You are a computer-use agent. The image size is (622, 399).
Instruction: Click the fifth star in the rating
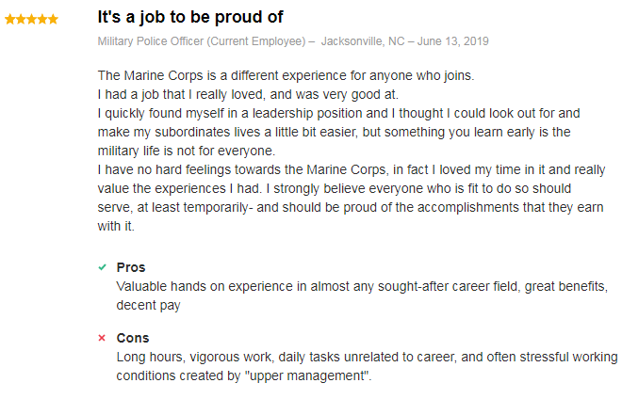tap(53, 19)
